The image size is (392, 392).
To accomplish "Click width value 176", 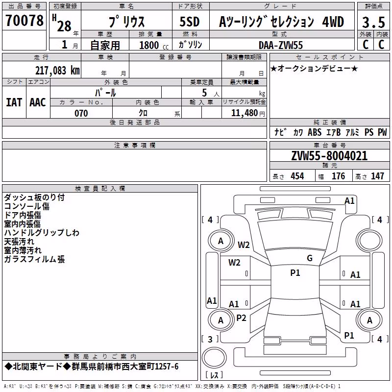I will 338,176.
